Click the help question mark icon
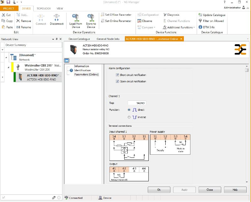 pyautogui.click(x=225, y=2)
